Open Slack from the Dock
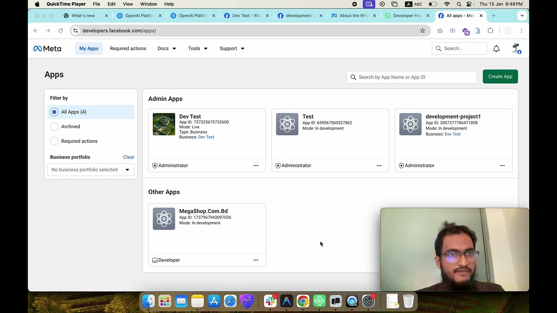 tap(270, 301)
